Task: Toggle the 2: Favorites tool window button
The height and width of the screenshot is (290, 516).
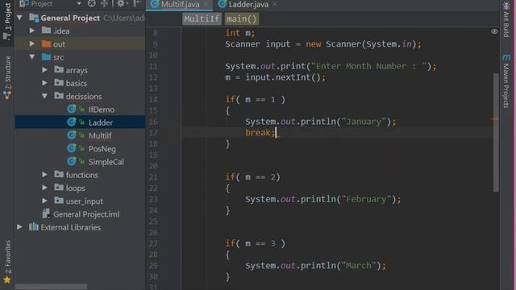Action: (7, 261)
